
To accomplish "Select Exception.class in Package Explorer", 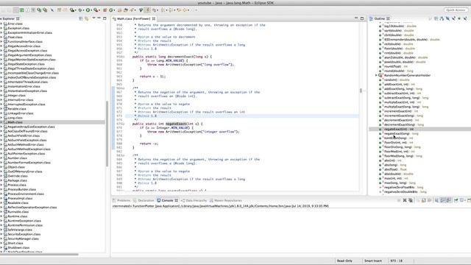I will click(18, 28).
